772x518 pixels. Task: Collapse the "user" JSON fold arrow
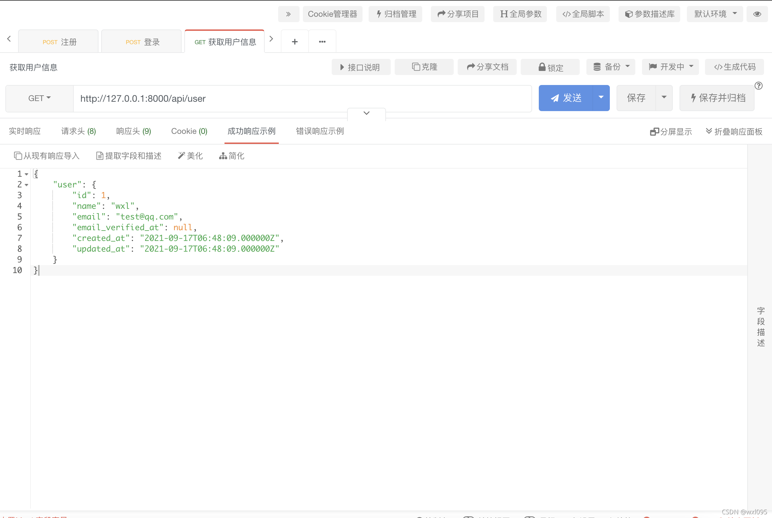pos(26,185)
